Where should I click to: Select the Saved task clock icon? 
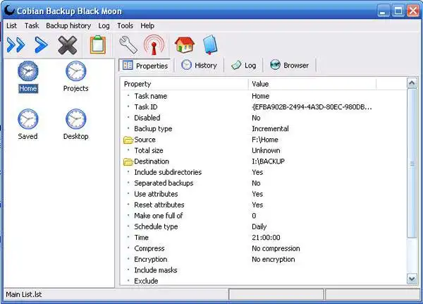pos(27,119)
